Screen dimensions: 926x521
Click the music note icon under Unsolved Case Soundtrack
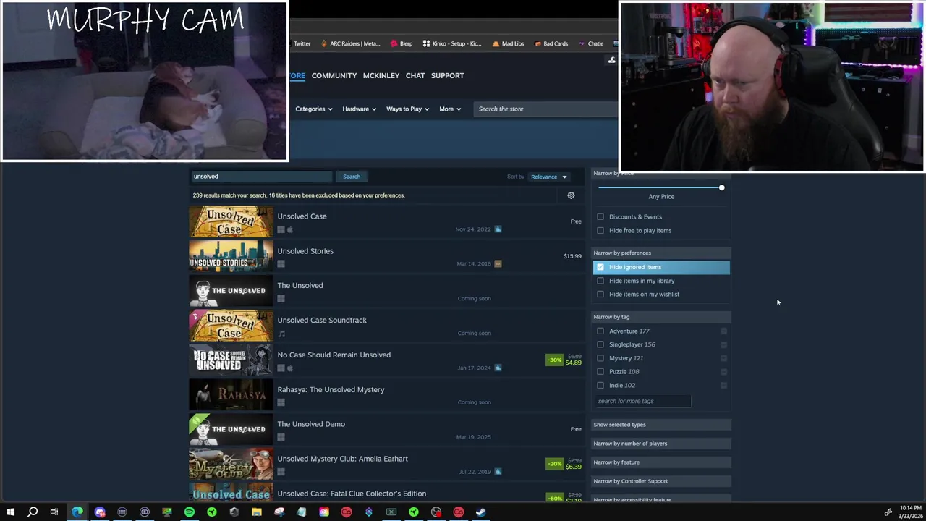[x=281, y=334]
